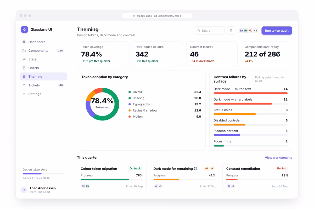Click the Dark mode for remaining 74 progress bar
The height and width of the screenshot is (209, 314).
(x=184, y=179)
